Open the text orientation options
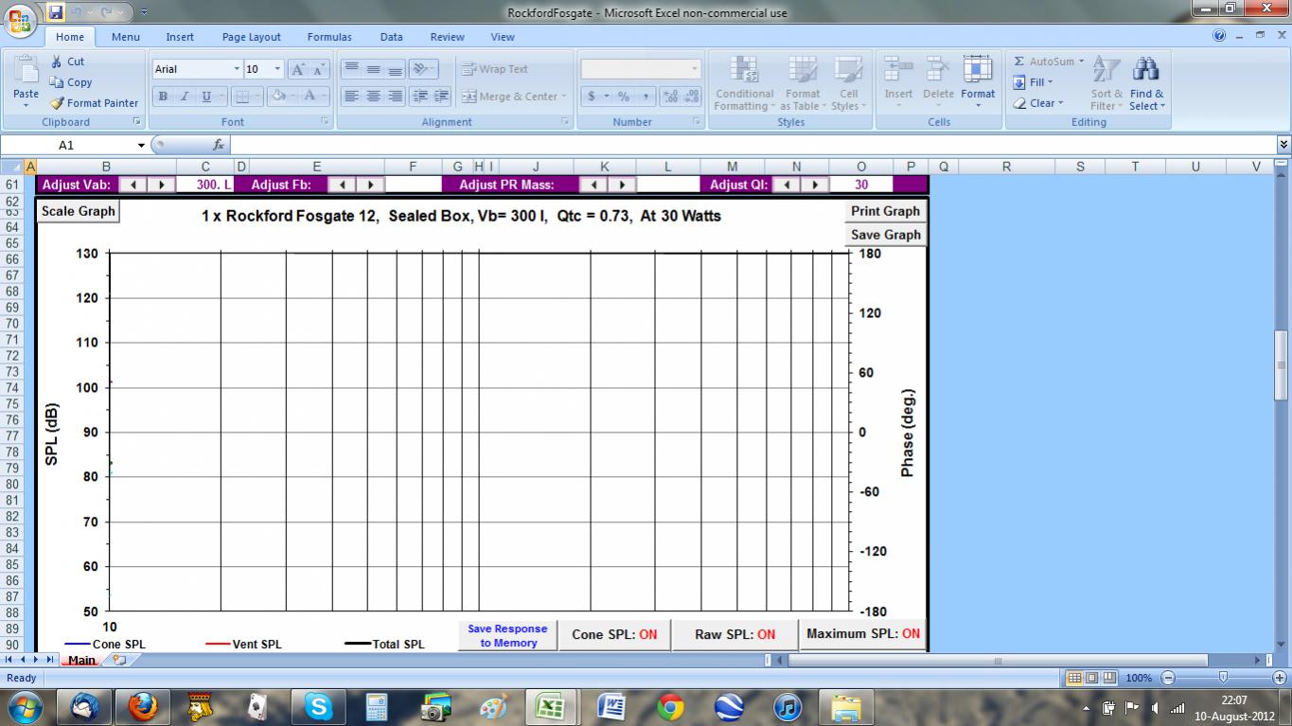Viewport: 1292px width, 726px height. (x=423, y=69)
